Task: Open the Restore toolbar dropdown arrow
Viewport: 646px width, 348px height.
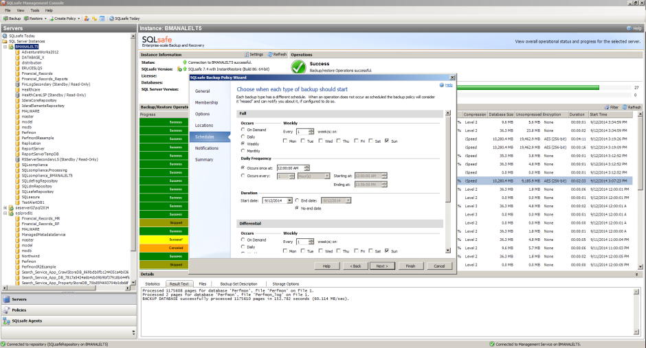Action: point(45,19)
